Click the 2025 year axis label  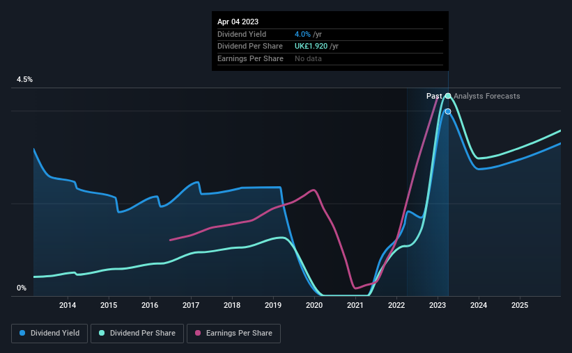coord(520,305)
